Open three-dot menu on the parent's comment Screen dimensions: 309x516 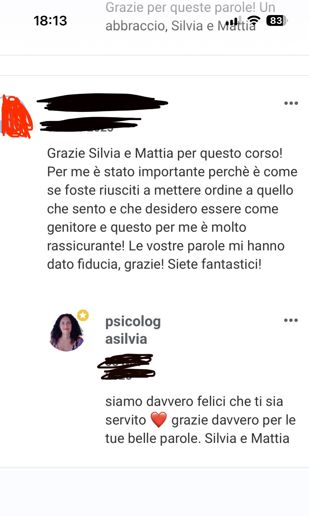pos(291,103)
